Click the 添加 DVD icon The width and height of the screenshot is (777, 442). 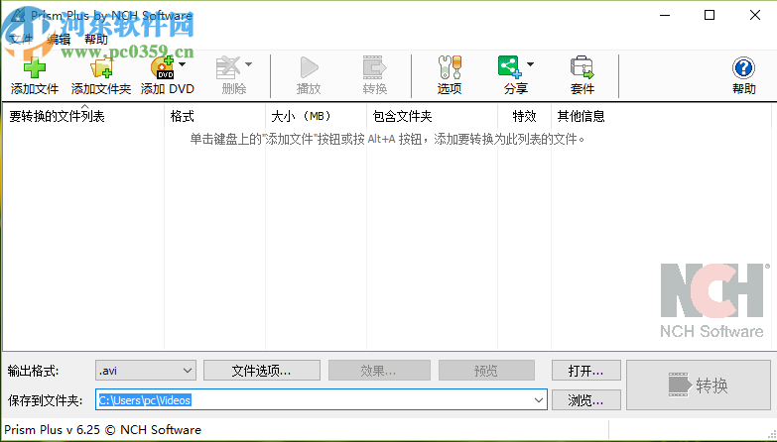(163, 67)
